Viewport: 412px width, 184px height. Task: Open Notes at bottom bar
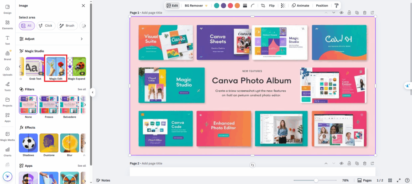click(x=103, y=180)
